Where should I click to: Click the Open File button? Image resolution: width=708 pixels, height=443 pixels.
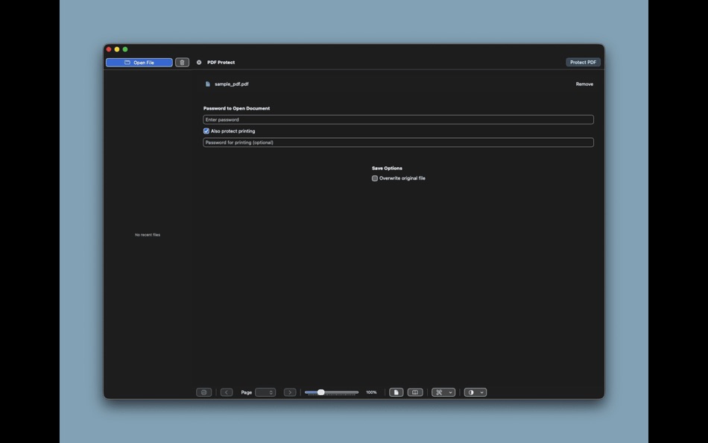coord(139,63)
